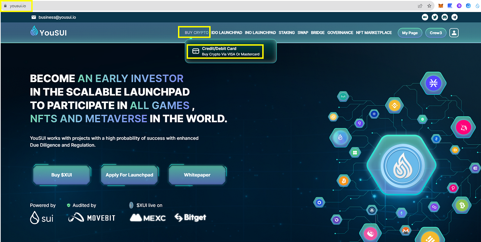Click Apply For Launchpad button
The image size is (481, 242).
coord(129,175)
